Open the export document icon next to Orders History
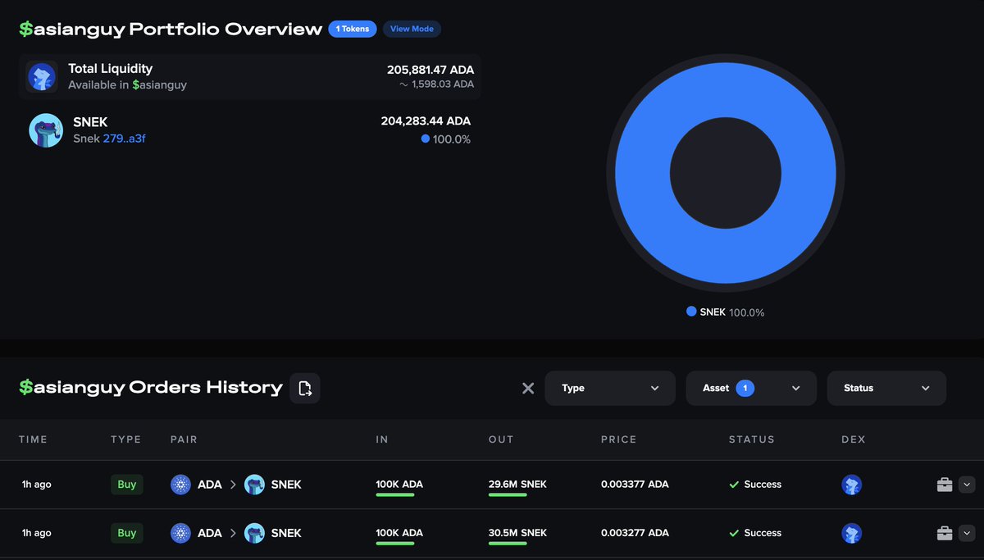The width and height of the screenshot is (984, 560). (304, 387)
